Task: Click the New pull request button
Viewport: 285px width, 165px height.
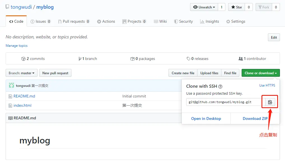Action: coord(55,73)
